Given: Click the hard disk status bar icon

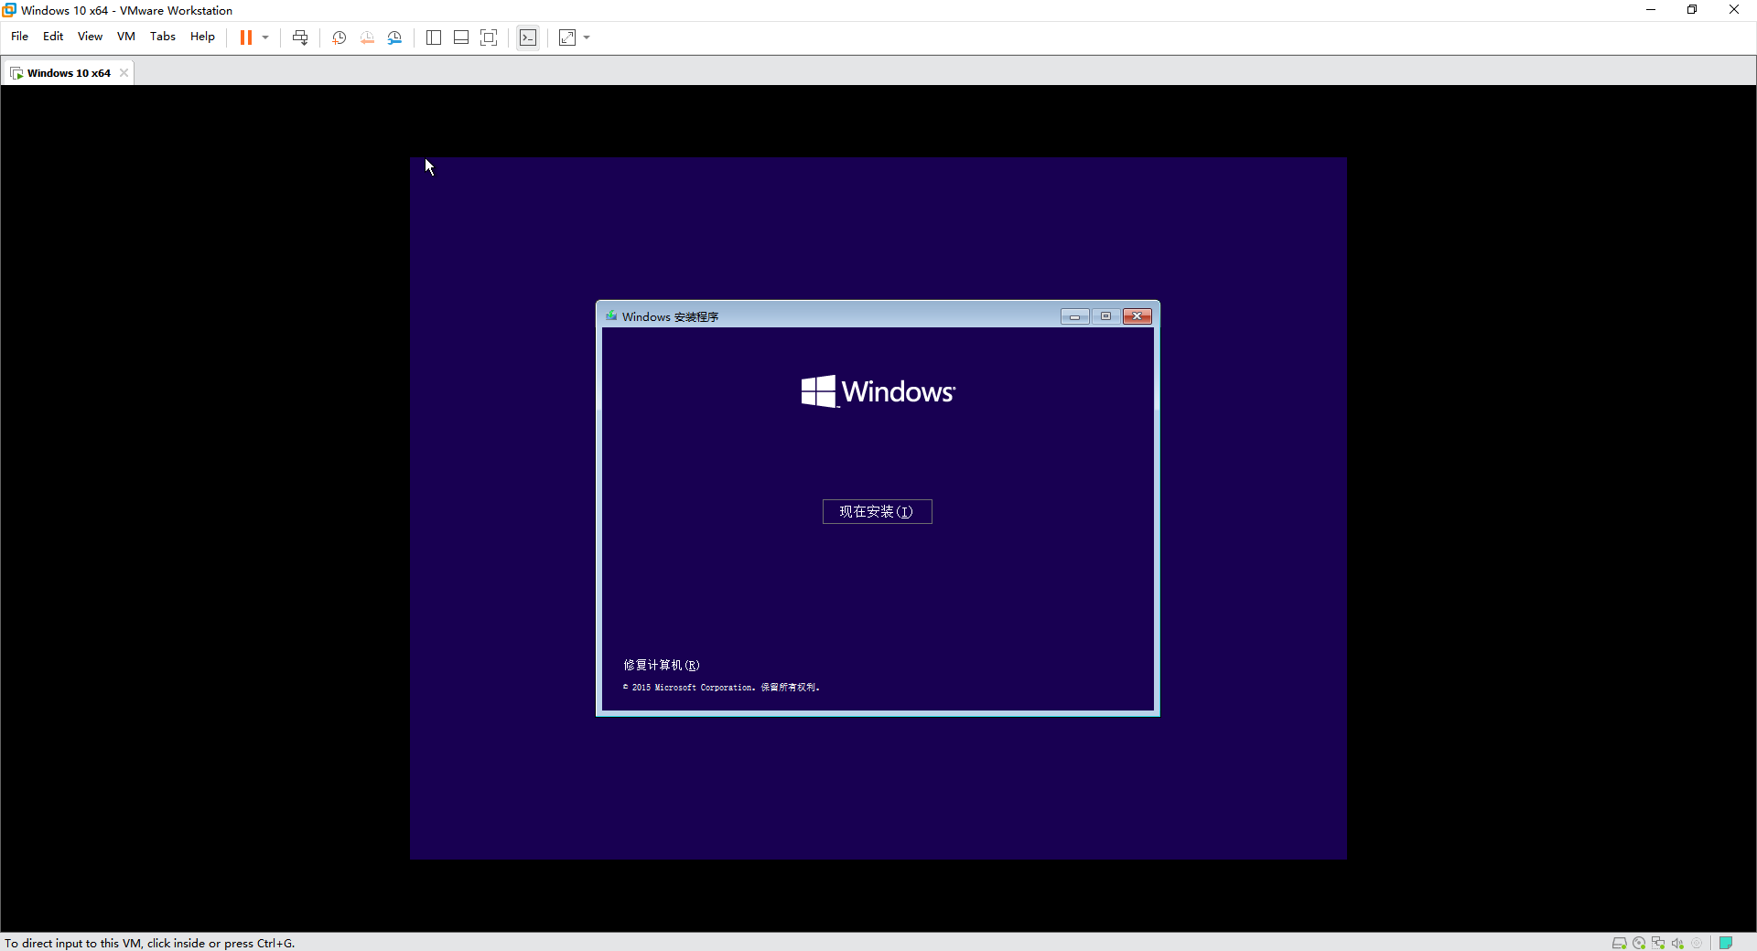Looking at the screenshot, I should point(1619,943).
